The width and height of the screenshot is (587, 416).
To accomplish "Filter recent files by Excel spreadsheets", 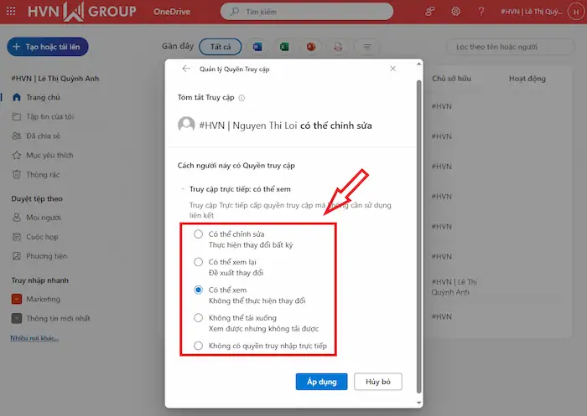I will click(284, 47).
